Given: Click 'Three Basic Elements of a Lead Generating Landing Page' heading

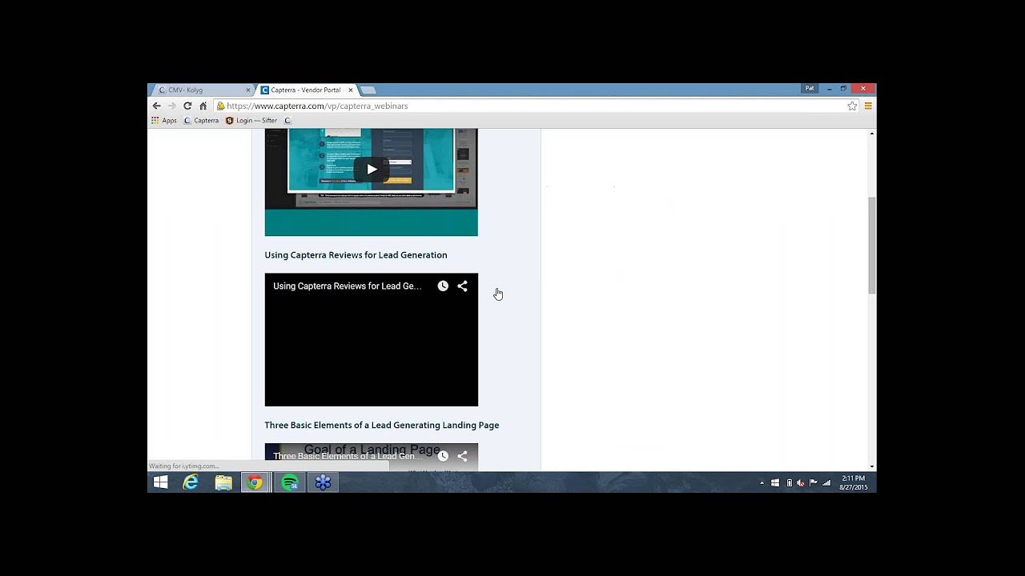Looking at the screenshot, I should (x=382, y=426).
